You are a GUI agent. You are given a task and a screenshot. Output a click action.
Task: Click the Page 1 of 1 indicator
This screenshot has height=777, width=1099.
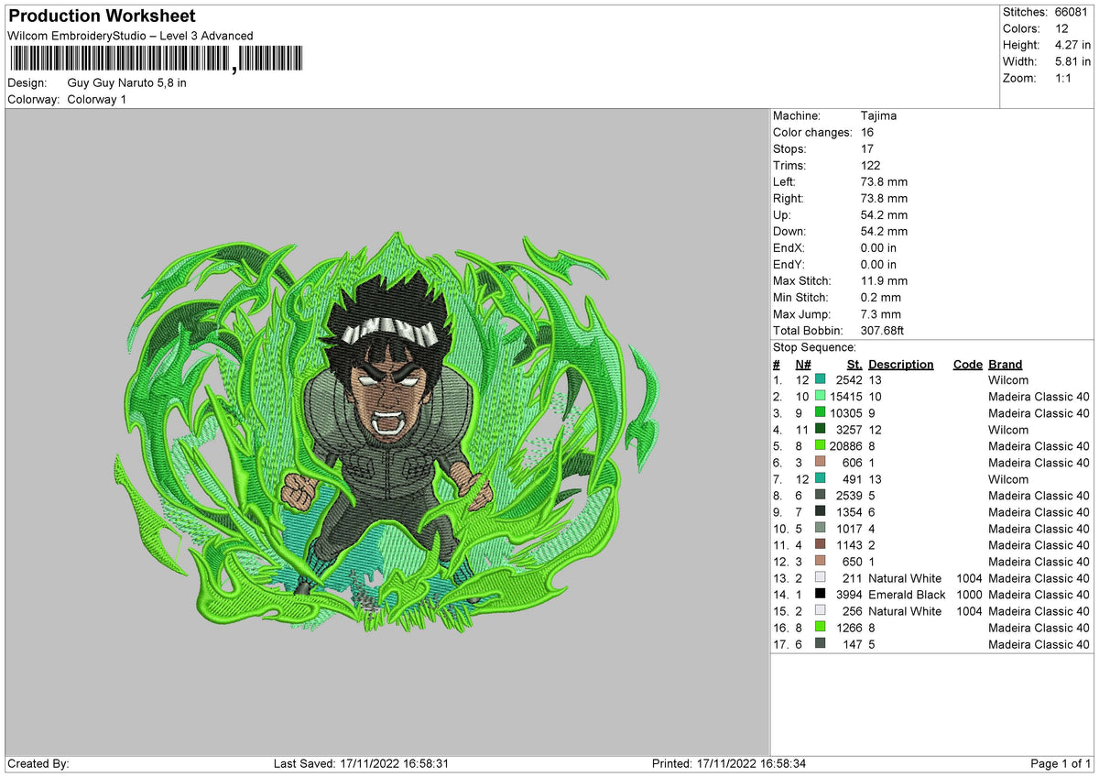[1061, 763]
